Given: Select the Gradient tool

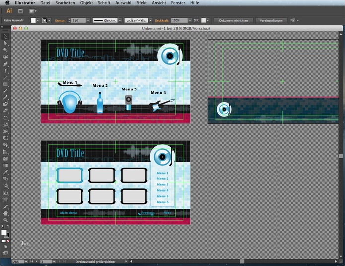Looking at the screenshot, I should [5, 165].
